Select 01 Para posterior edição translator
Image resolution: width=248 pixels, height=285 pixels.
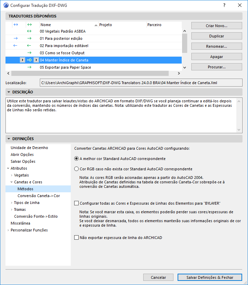(94, 38)
